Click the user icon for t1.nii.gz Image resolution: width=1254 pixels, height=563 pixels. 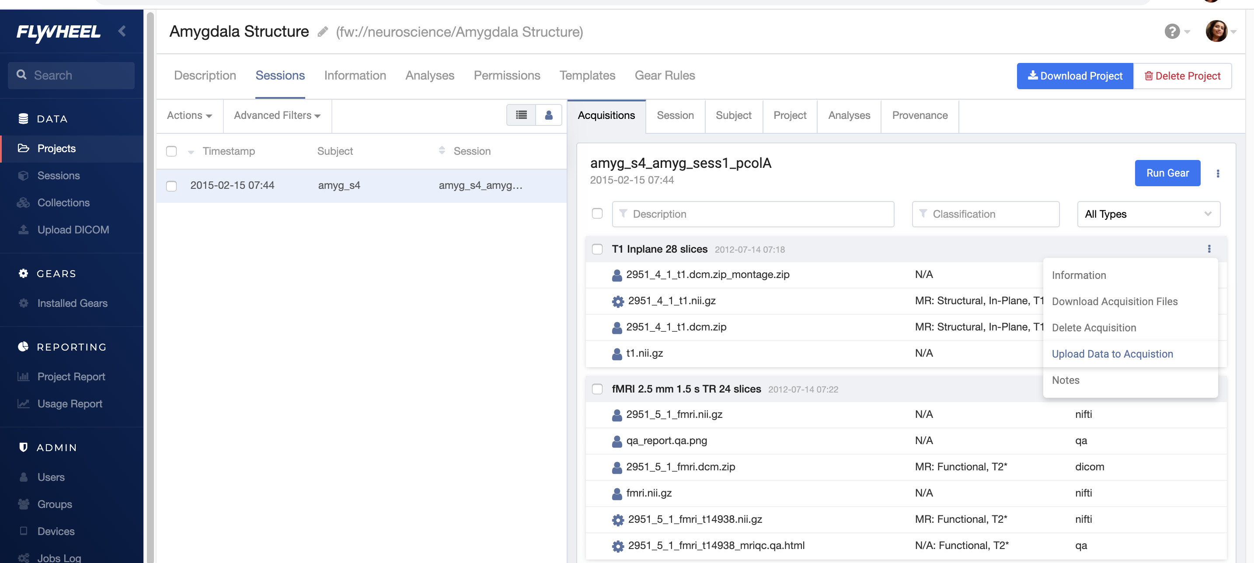617,354
